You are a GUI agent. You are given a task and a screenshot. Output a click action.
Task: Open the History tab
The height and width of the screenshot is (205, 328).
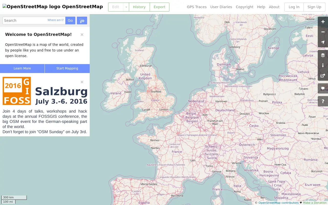[x=139, y=7]
